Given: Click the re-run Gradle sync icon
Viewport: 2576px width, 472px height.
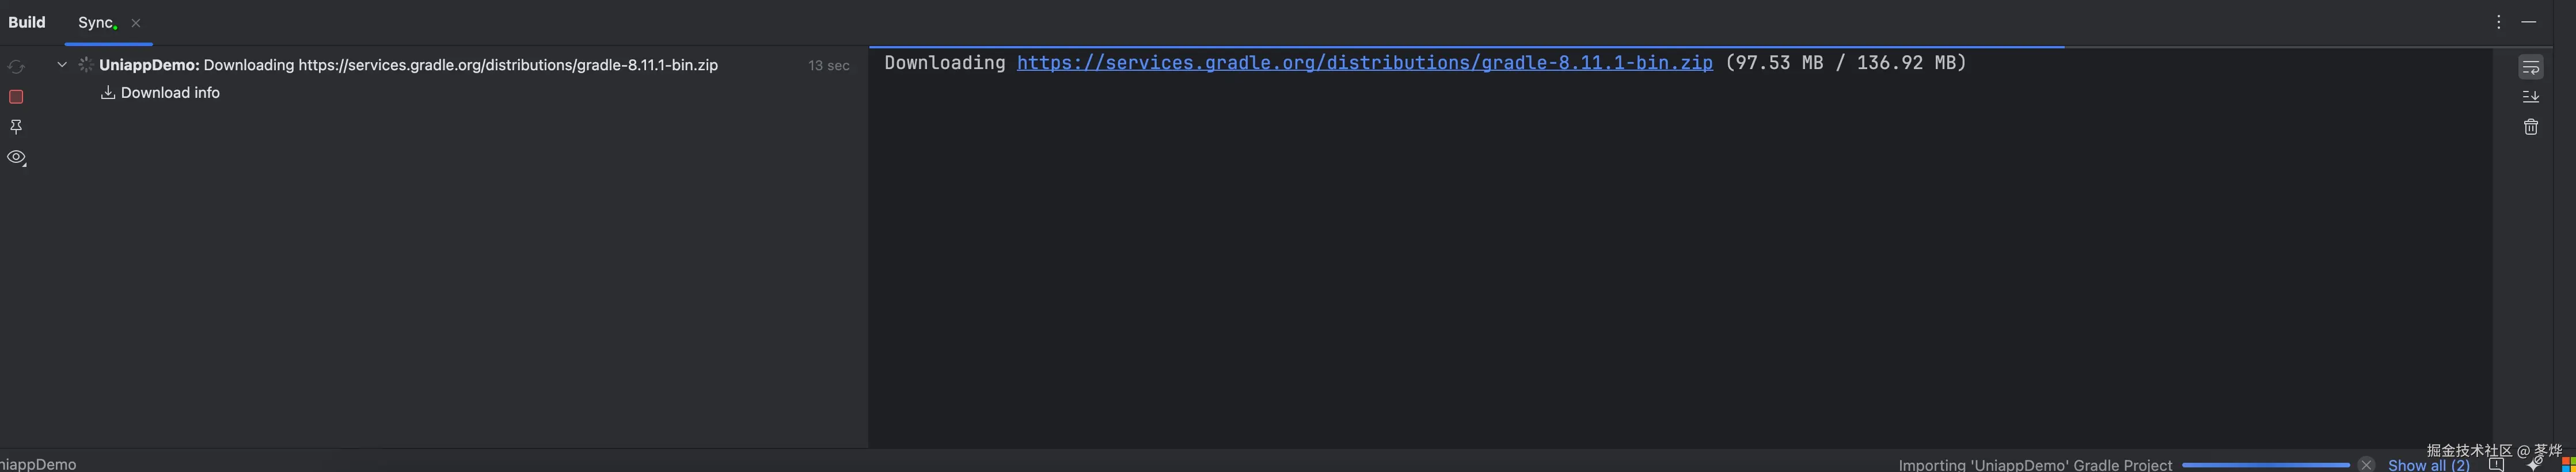Looking at the screenshot, I should click(x=16, y=66).
